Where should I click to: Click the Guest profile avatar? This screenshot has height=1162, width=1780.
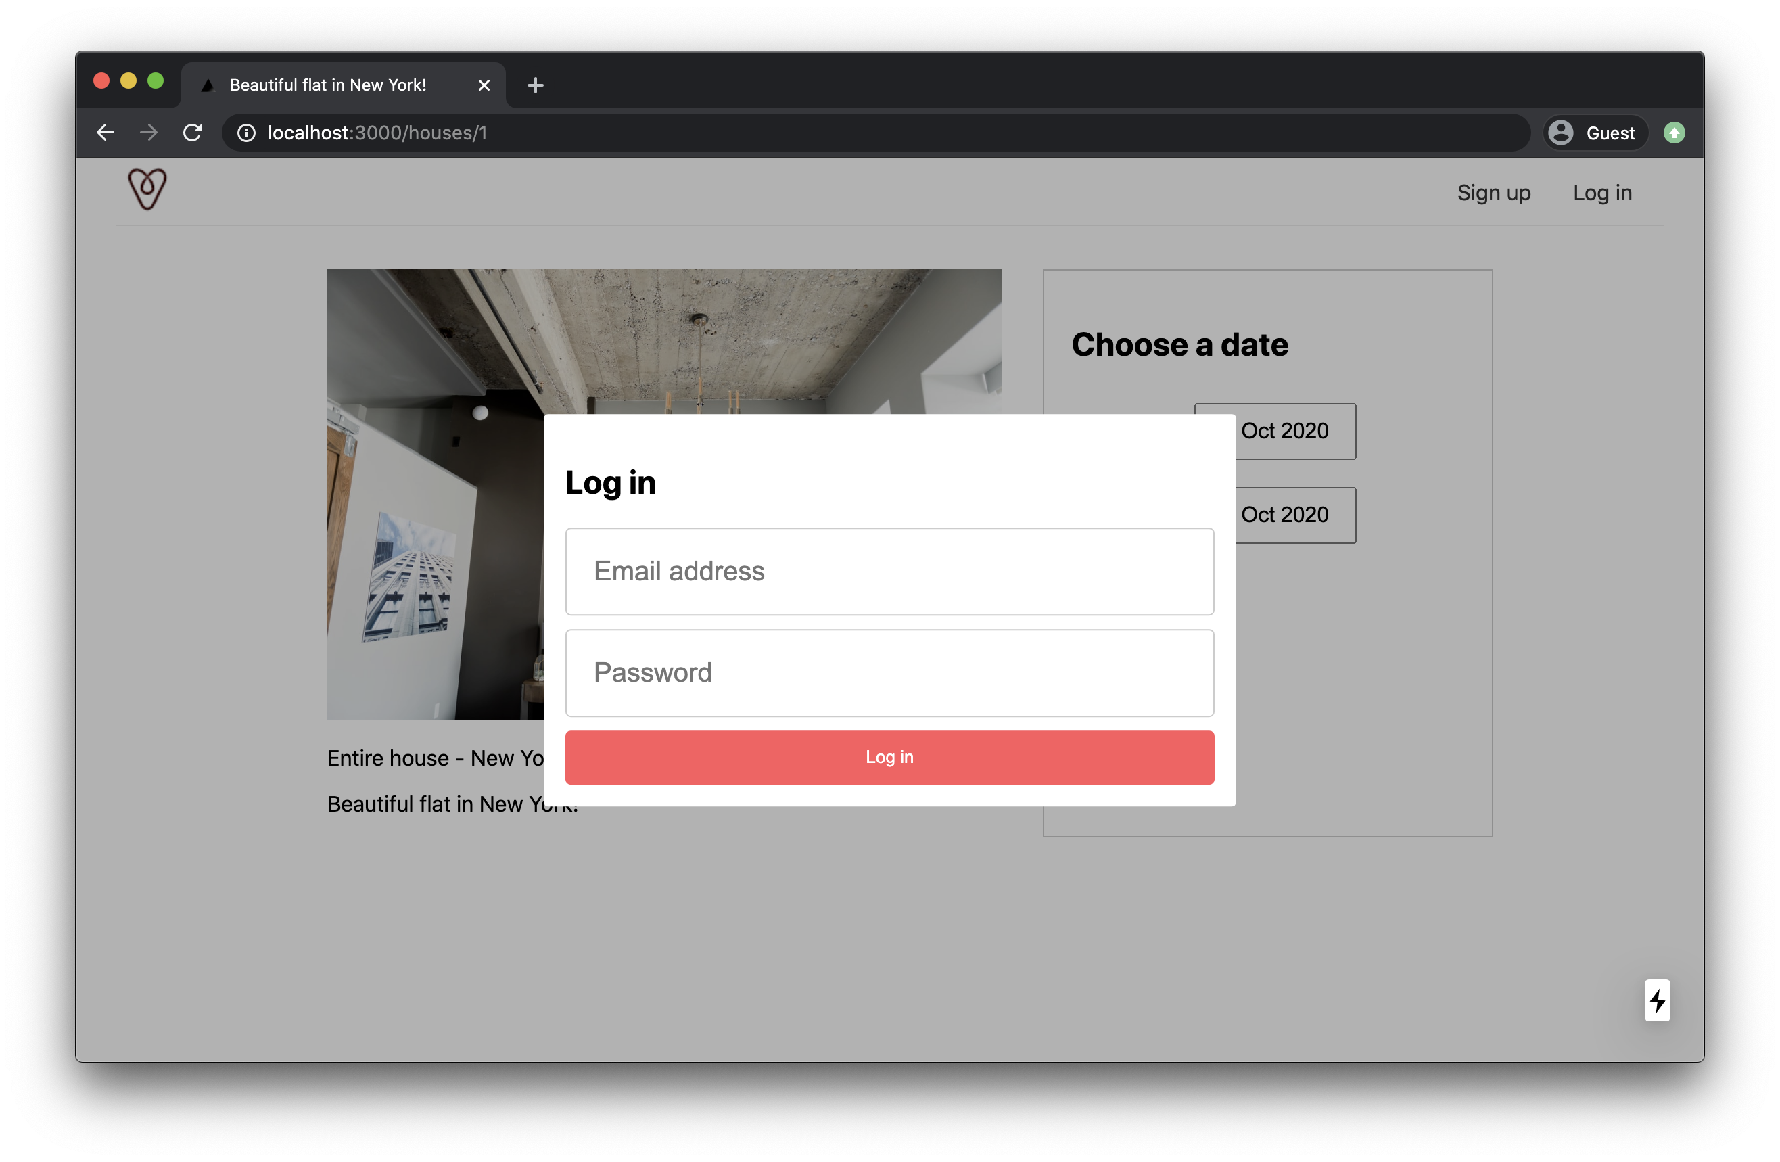click(x=1561, y=133)
